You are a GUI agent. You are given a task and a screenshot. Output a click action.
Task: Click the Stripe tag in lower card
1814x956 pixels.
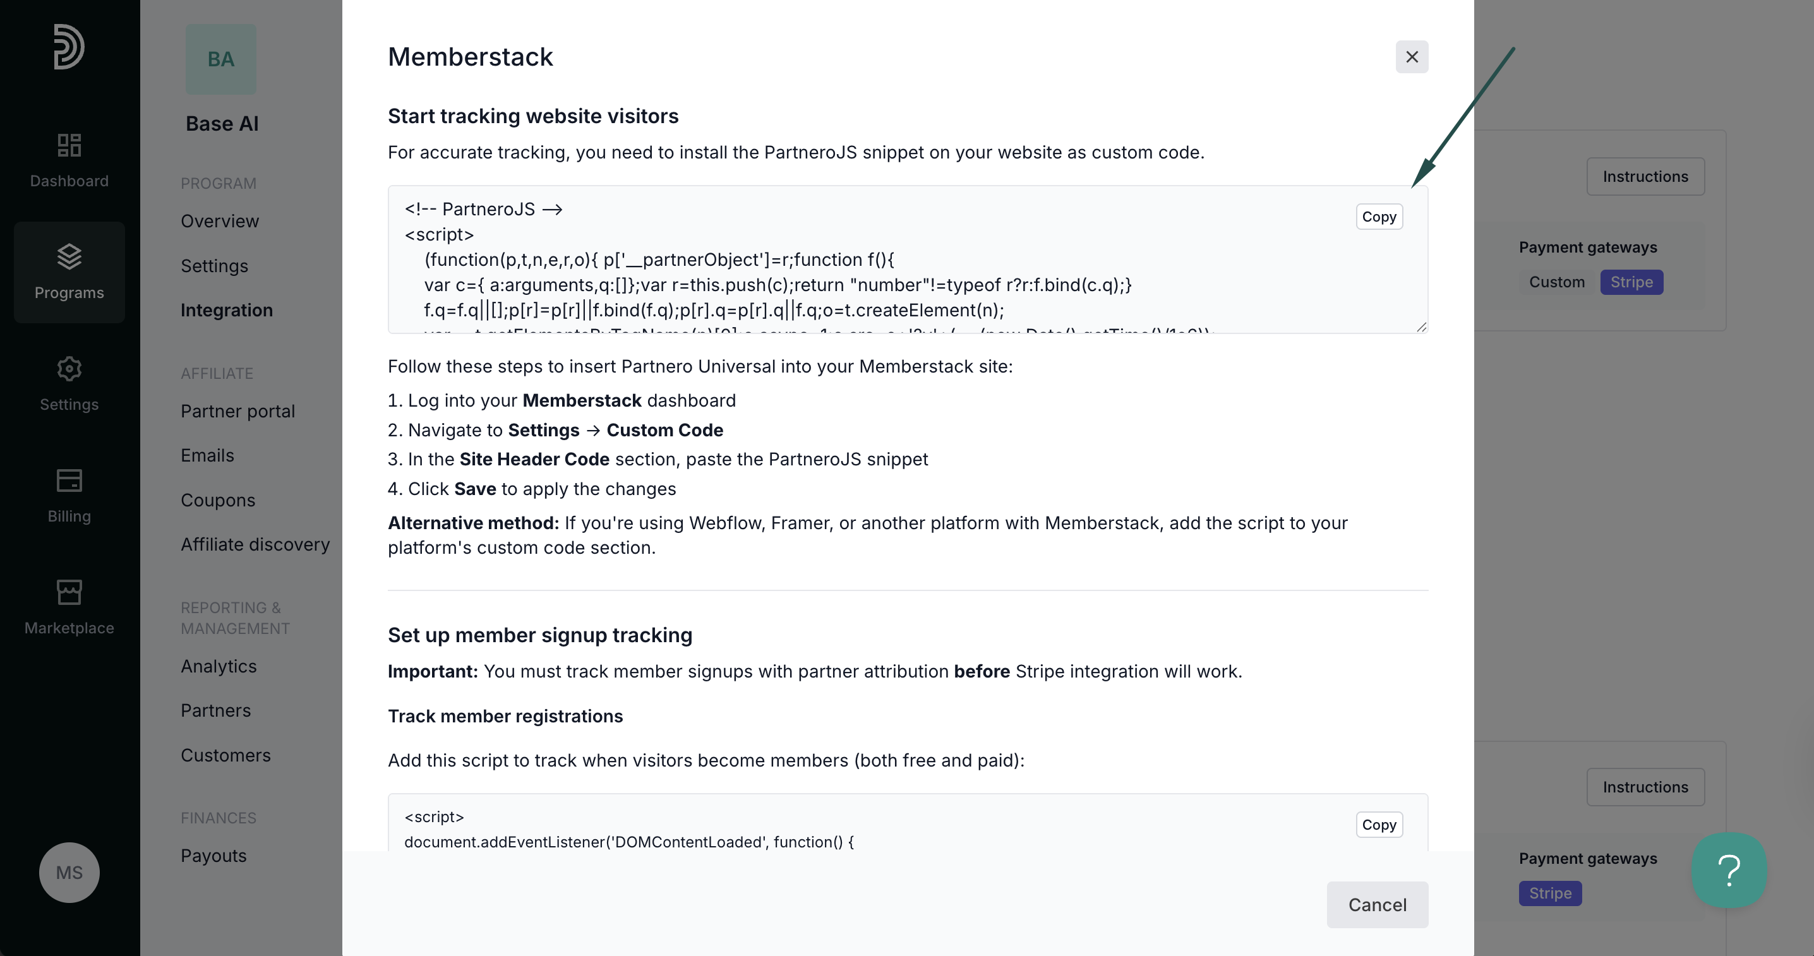[1549, 893]
